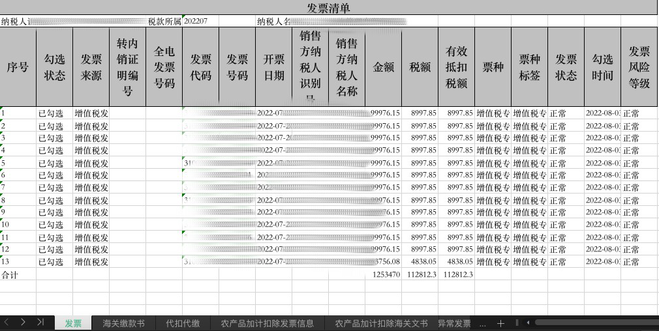Image resolution: width=659 pixels, height=331 pixels.
Task: Click the 转内销证明编号 column header
Action: click(x=128, y=67)
